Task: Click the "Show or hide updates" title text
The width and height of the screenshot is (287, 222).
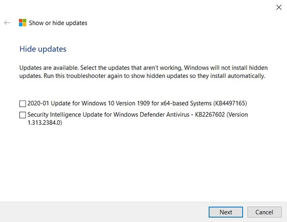Action: (x=58, y=22)
